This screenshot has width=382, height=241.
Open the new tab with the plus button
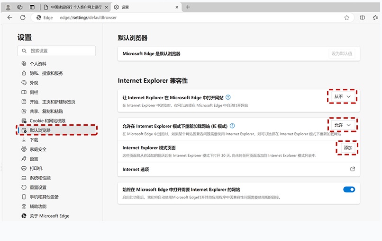click(188, 7)
